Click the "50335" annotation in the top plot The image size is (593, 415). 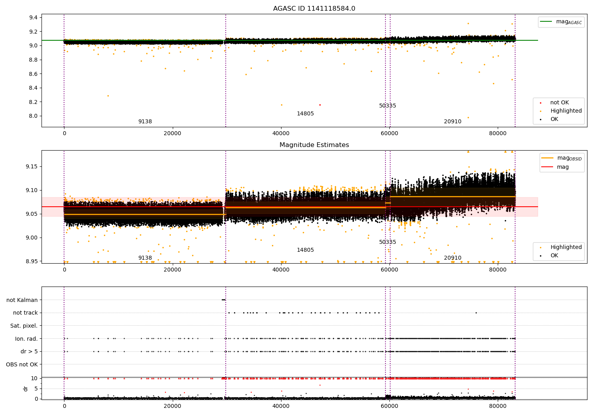(387, 106)
